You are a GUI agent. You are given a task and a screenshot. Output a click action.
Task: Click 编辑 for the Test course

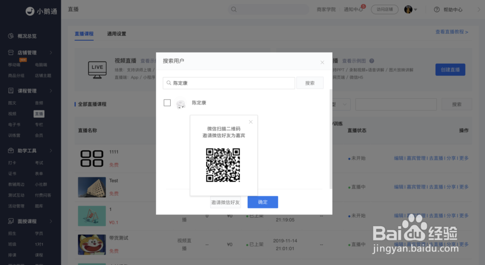click(399, 187)
